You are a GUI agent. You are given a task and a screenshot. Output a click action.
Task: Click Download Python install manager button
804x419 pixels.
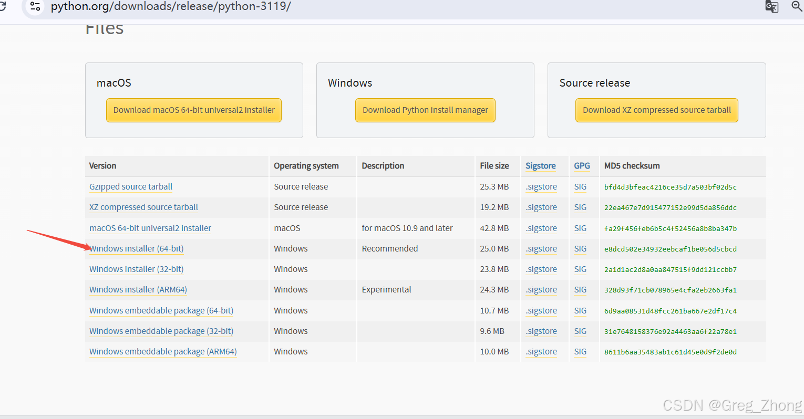[425, 110]
